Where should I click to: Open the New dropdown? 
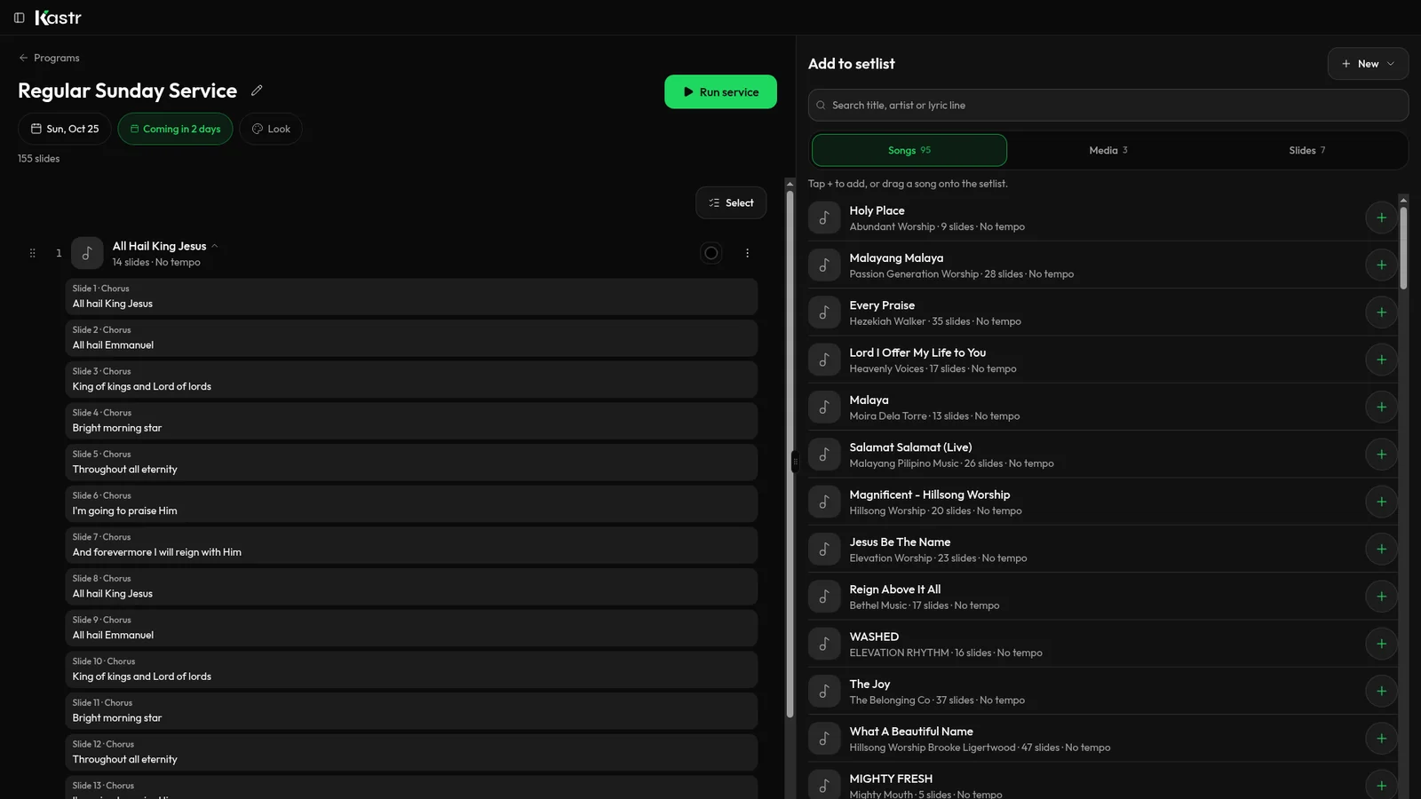tap(1368, 64)
